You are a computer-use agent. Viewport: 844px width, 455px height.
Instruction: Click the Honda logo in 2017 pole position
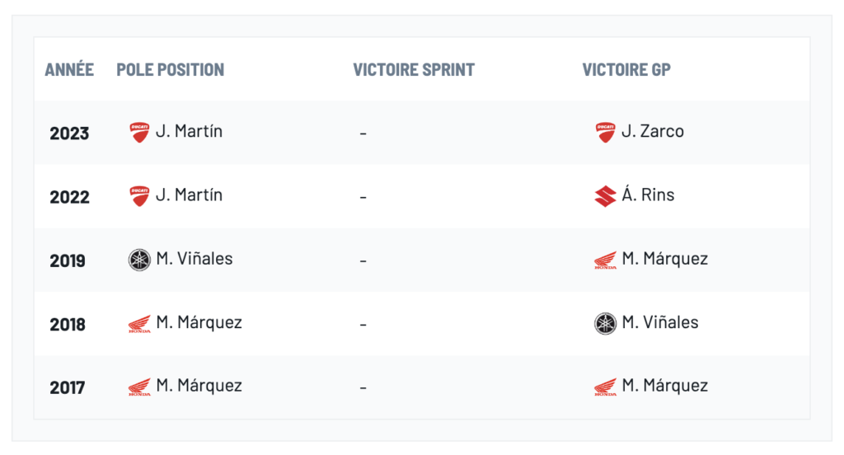pos(139,387)
